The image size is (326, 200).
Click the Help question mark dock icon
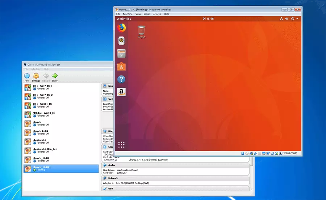coord(122,79)
